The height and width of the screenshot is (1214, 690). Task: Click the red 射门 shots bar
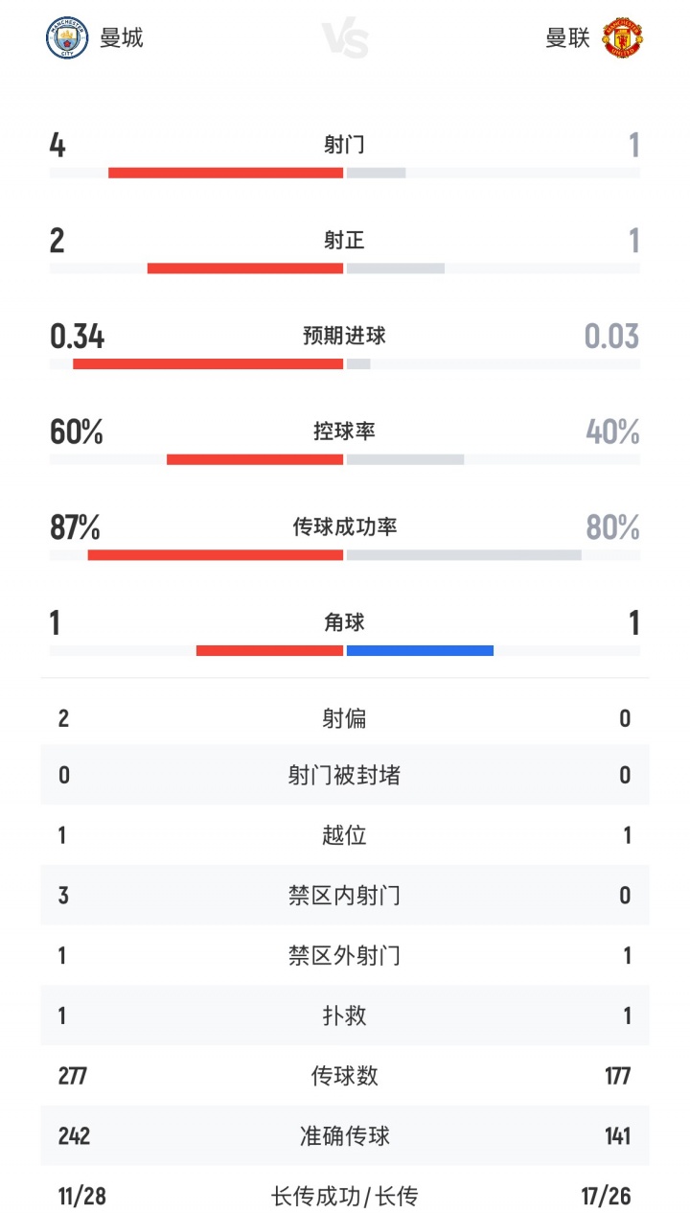pos(225,173)
